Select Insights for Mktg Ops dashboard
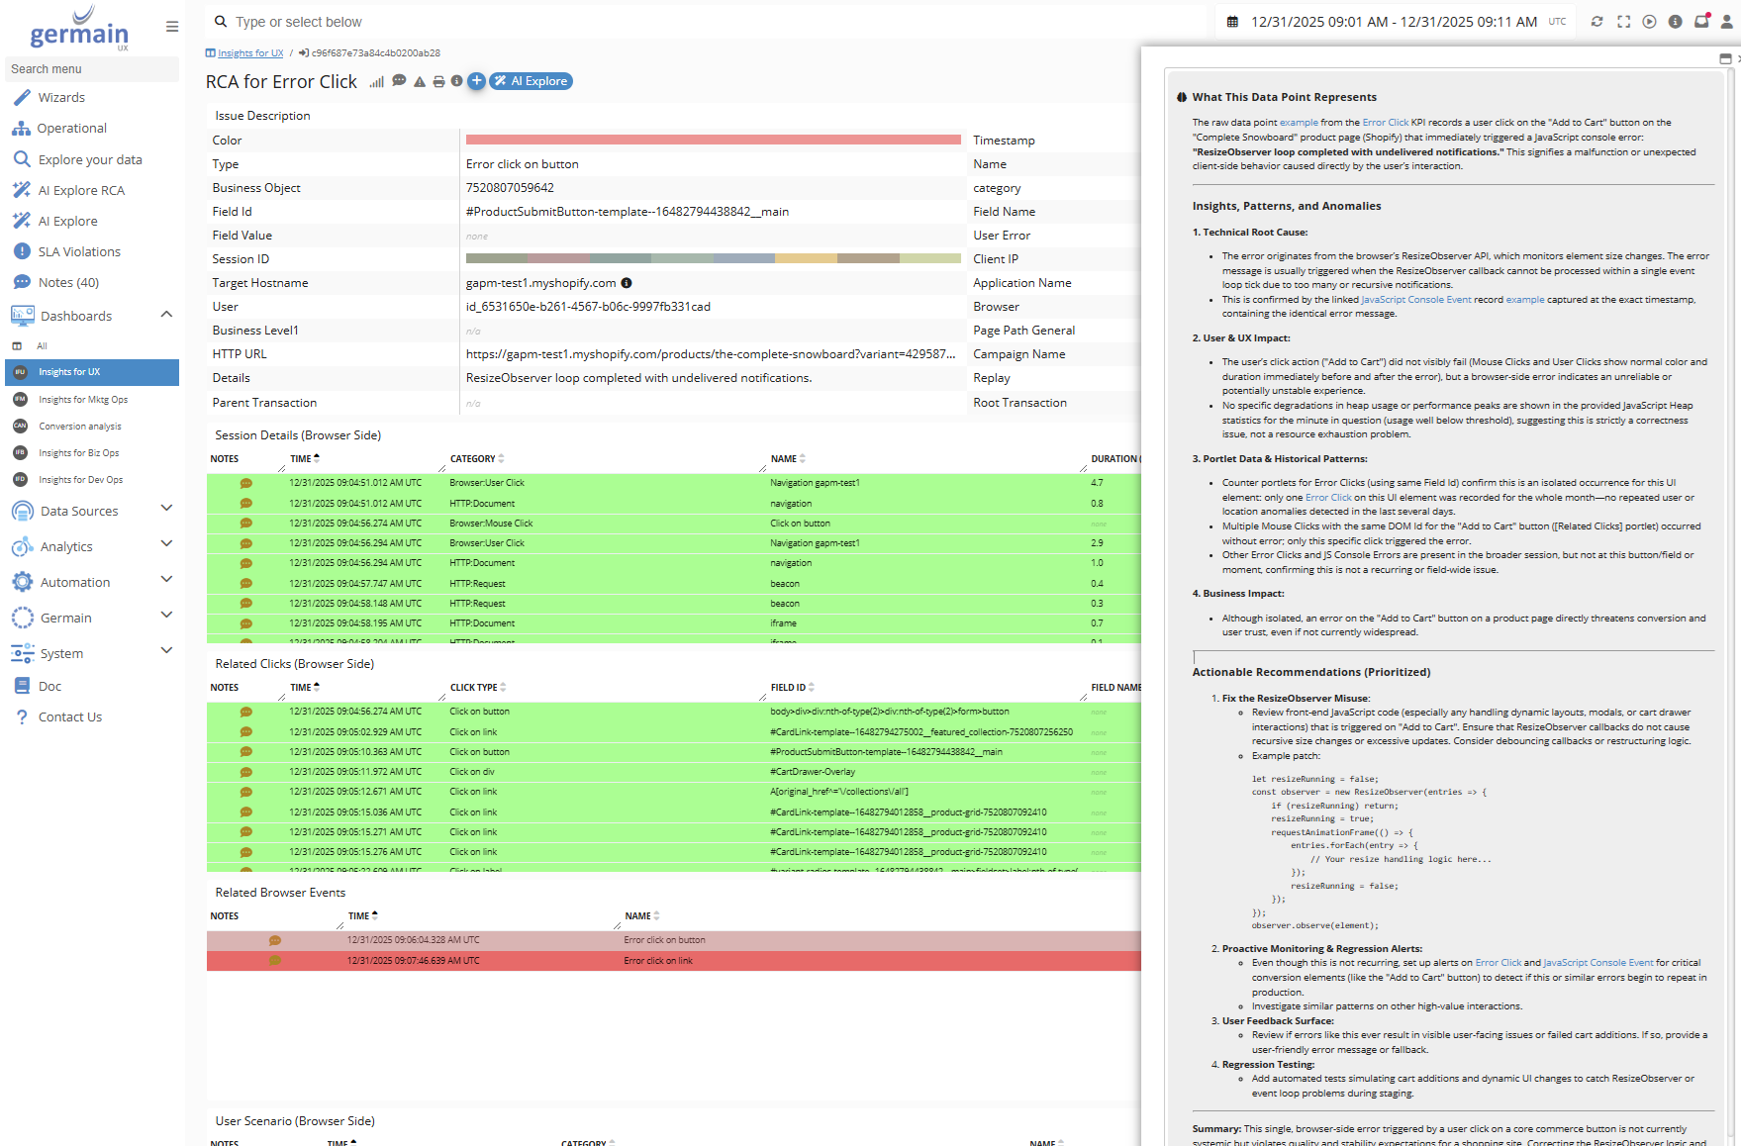The width and height of the screenshot is (1741, 1146). coord(83,400)
